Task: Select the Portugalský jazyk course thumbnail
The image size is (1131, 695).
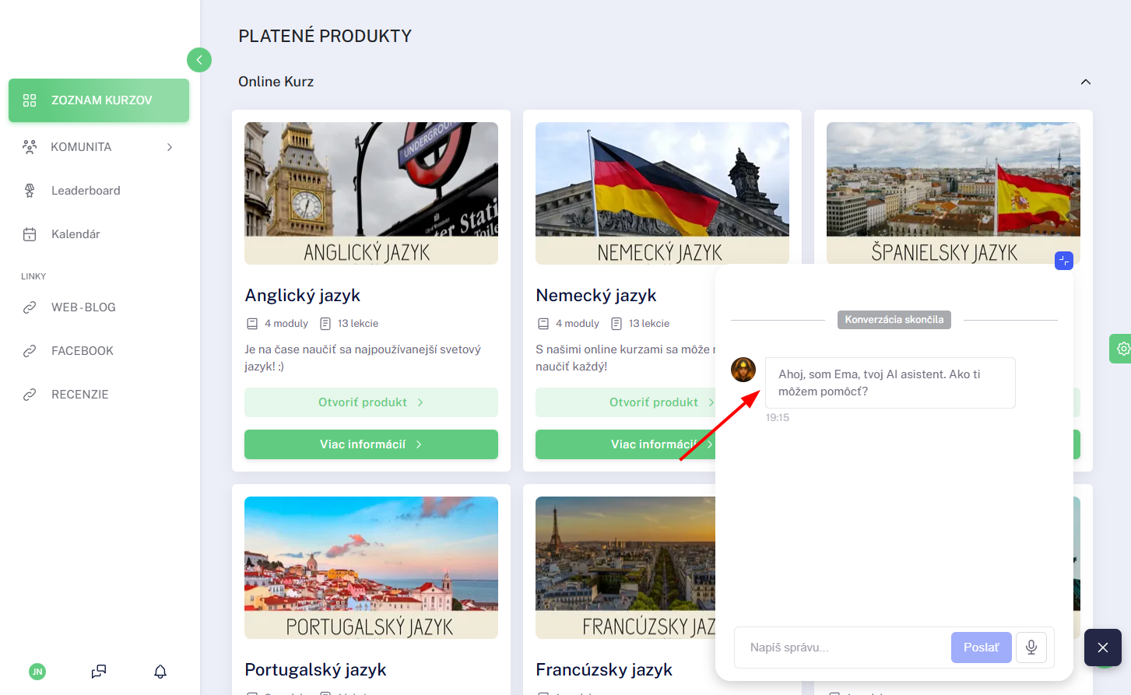Action: point(371,567)
